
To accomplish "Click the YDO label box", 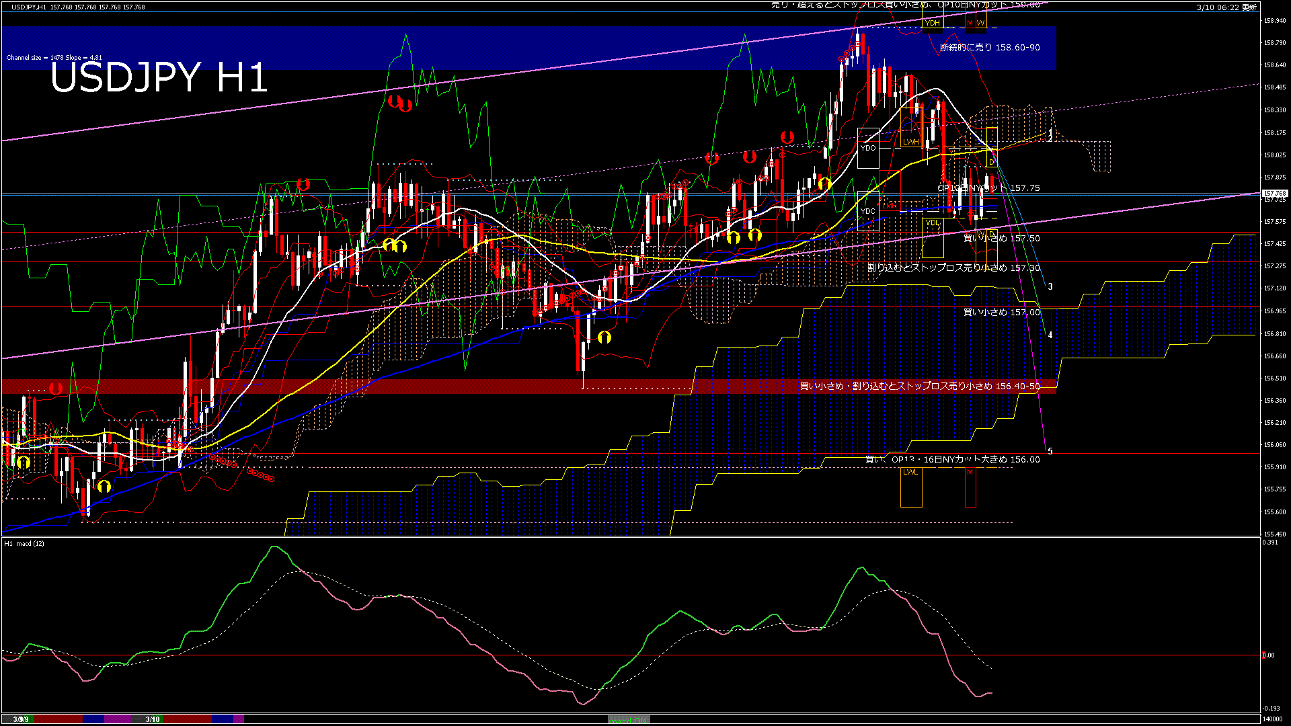I will (x=868, y=148).
